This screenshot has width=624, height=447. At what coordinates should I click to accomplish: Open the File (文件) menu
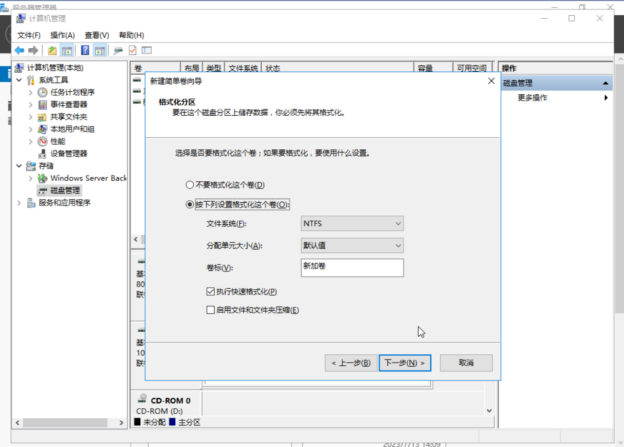pyautogui.click(x=29, y=35)
